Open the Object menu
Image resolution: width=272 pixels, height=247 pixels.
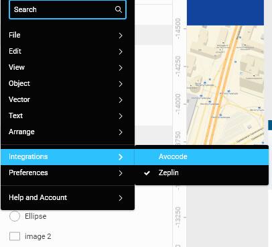[68, 83]
